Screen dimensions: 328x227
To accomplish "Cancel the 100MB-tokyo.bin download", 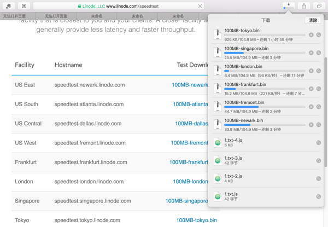I will 311,35.
